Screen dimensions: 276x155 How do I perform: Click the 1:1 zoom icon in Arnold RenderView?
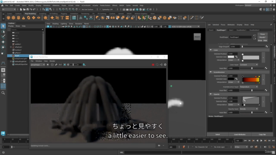60,65
